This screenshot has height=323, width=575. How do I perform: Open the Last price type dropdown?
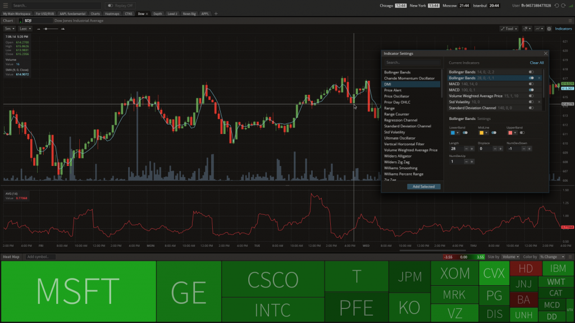26,29
